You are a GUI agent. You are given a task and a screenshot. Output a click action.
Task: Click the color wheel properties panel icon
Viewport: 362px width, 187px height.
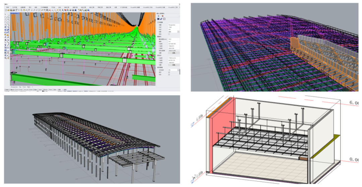(158, 16)
